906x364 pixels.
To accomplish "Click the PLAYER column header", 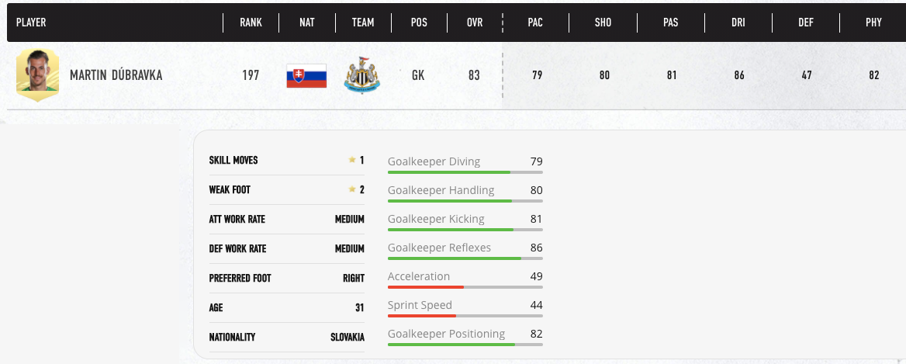I will pos(31,23).
